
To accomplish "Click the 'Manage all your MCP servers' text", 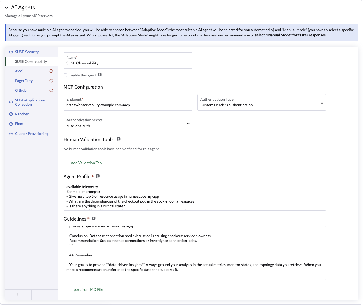I will [28, 16].
